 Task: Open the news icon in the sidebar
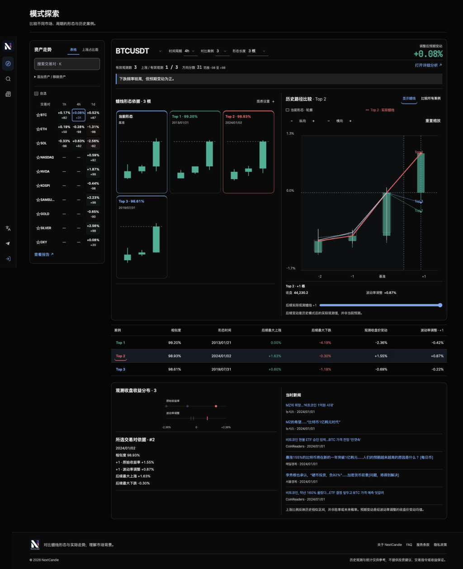[x=8, y=94]
